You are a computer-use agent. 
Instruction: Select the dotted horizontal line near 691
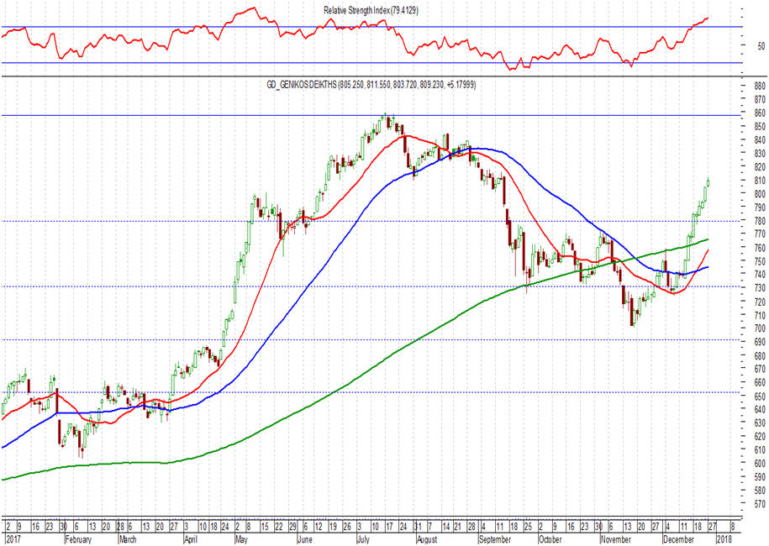[x=371, y=339]
